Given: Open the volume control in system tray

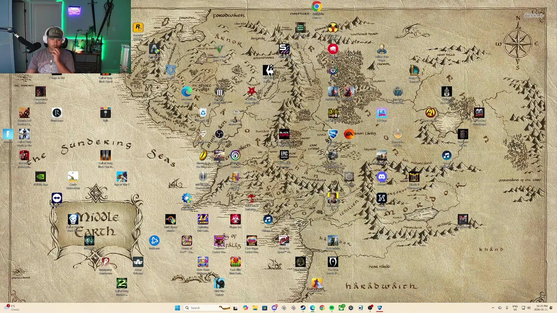Looking at the screenshot, I should tap(529, 308).
